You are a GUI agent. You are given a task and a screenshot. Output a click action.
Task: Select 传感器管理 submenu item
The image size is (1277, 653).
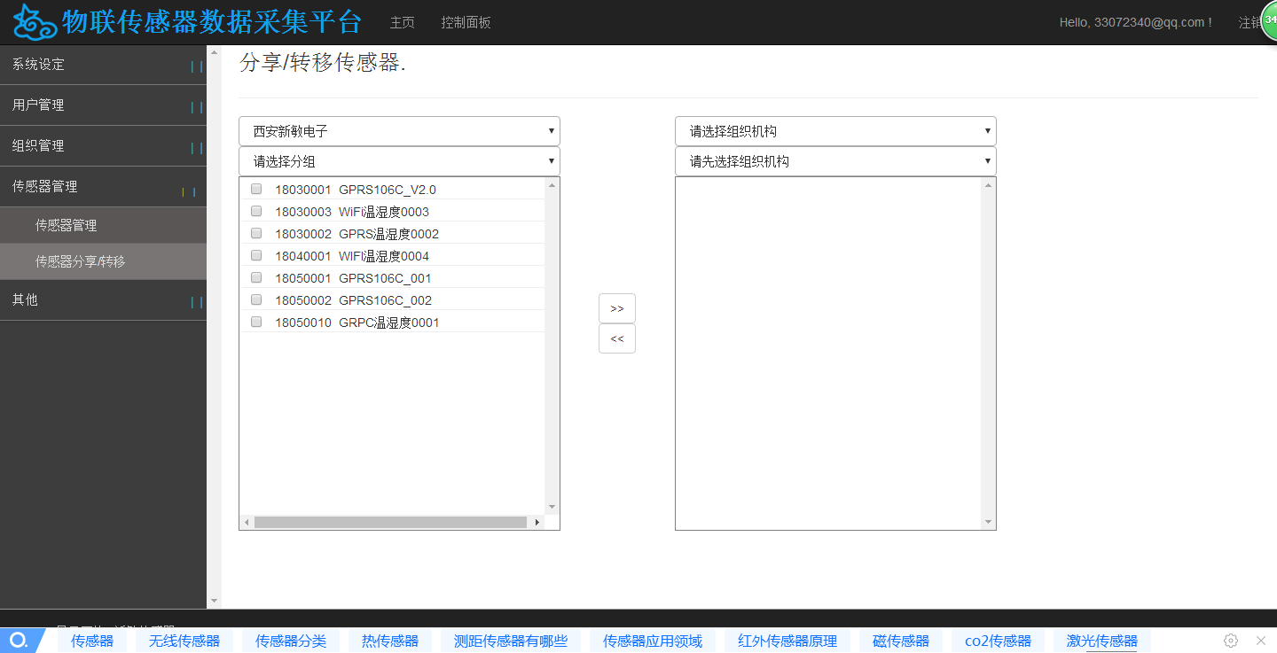(67, 226)
